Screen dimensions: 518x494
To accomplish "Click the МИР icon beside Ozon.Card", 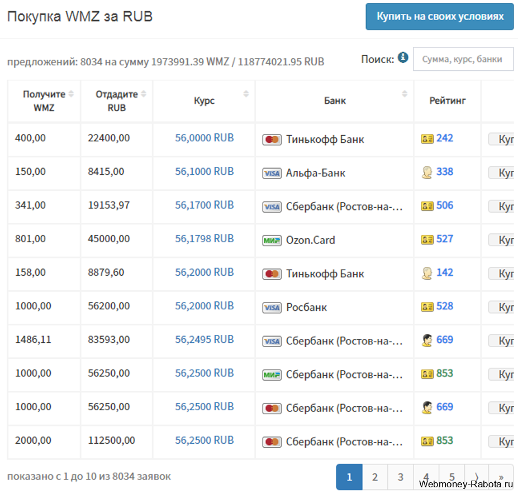I will tap(272, 240).
